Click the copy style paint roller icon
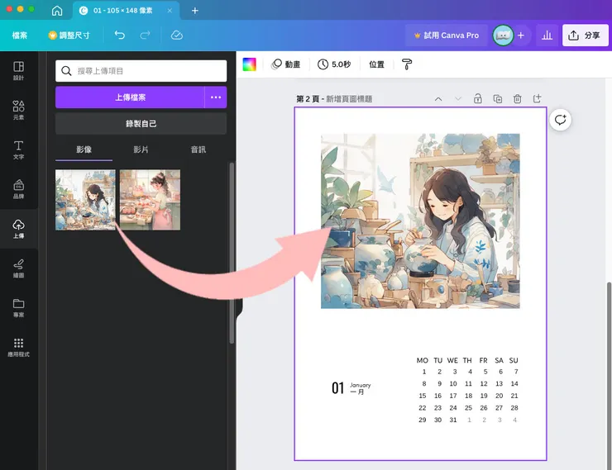Screen dimensions: 612x470 coord(407,64)
